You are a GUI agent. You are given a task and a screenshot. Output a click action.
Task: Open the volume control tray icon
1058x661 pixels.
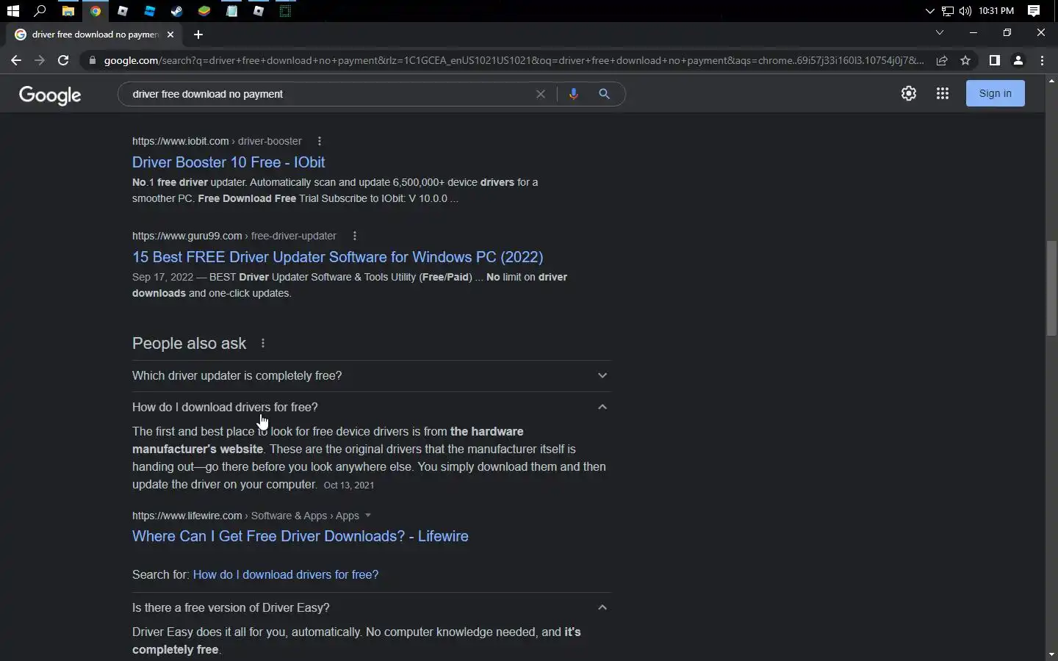pos(965,11)
